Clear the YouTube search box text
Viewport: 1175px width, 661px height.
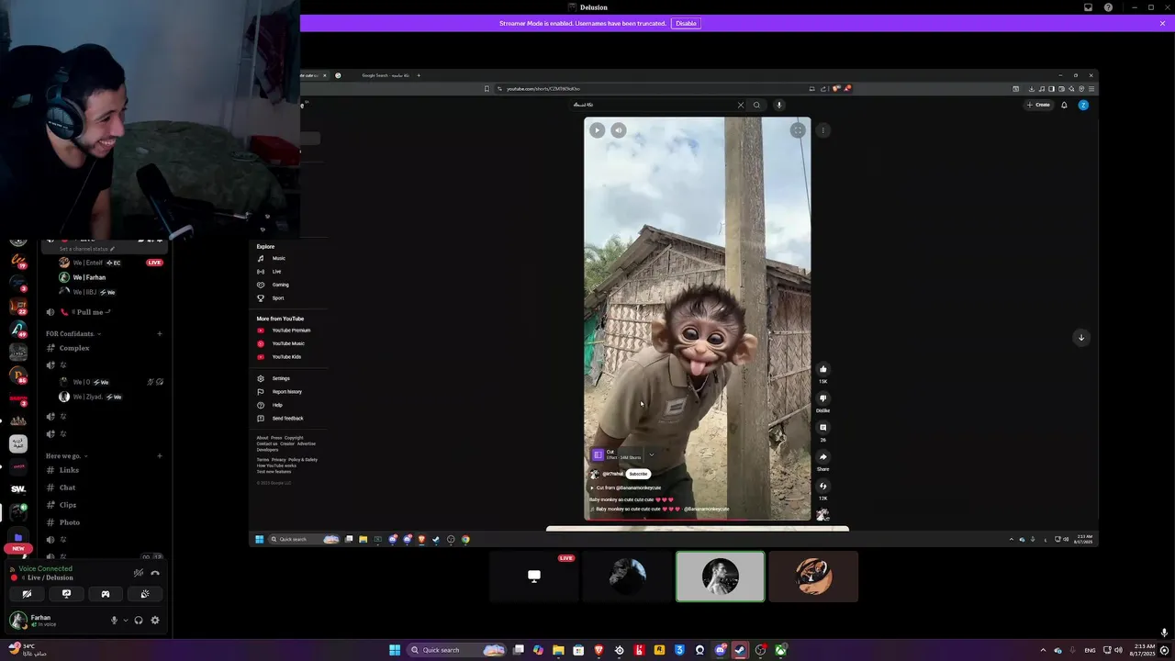click(x=741, y=105)
